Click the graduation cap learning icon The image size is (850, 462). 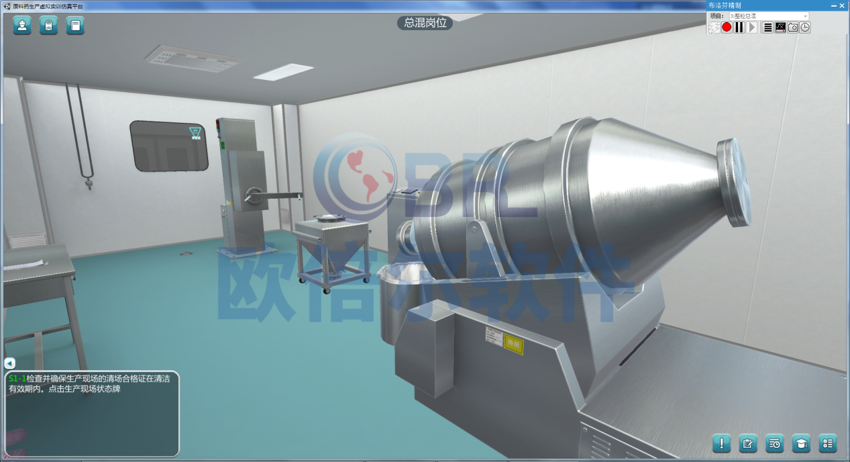click(x=801, y=443)
